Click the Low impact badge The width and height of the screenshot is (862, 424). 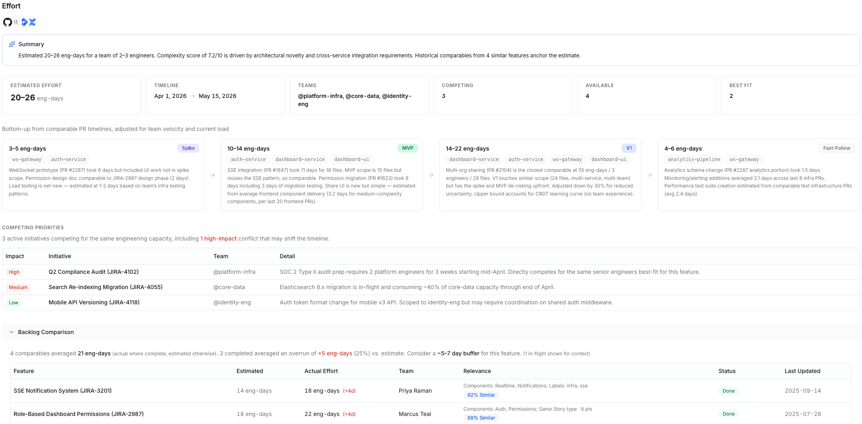tap(14, 303)
